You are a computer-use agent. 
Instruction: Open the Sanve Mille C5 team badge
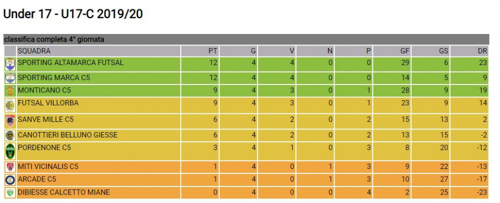10,121
